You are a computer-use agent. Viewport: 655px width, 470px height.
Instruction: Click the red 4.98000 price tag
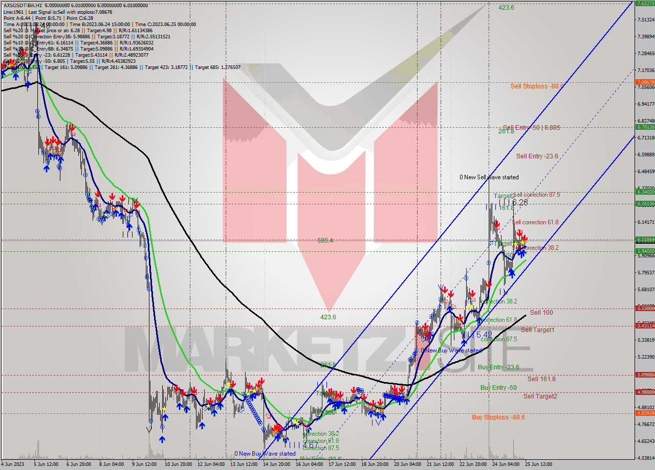(x=644, y=392)
